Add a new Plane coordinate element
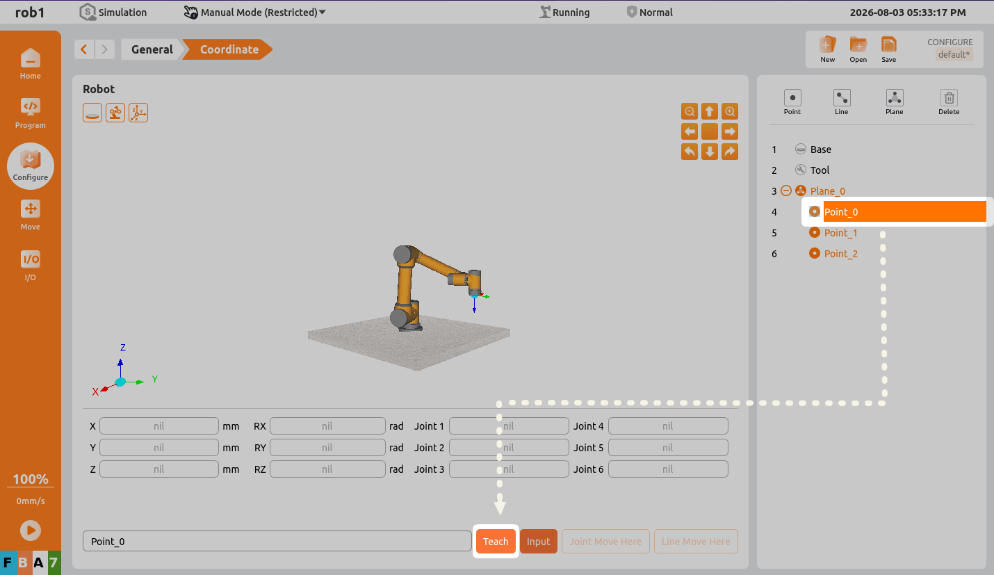The image size is (994, 575). [895, 102]
